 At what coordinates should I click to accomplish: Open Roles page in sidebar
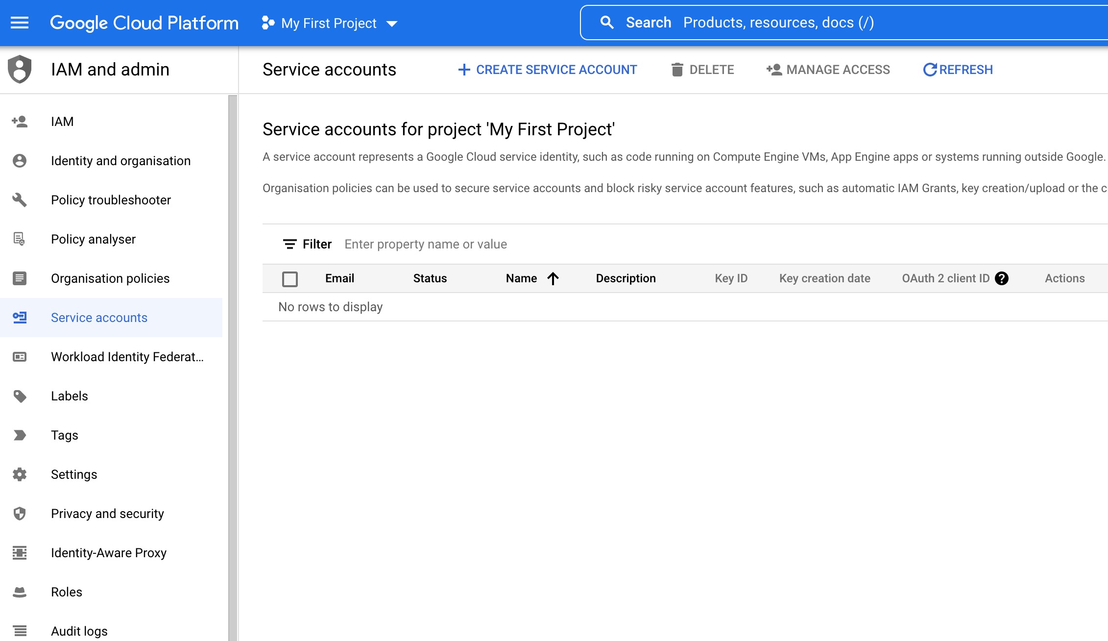pyautogui.click(x=111, y=592)
